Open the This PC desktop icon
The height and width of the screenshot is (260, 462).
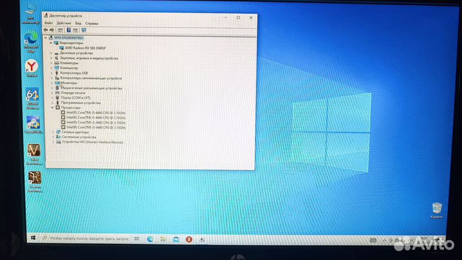(x=30, y=13)
